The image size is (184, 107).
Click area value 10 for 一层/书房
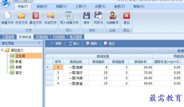click(98, 78)
